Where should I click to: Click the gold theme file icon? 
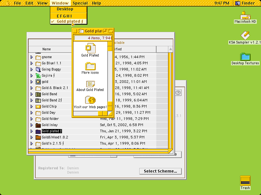[x=38, y=82]
